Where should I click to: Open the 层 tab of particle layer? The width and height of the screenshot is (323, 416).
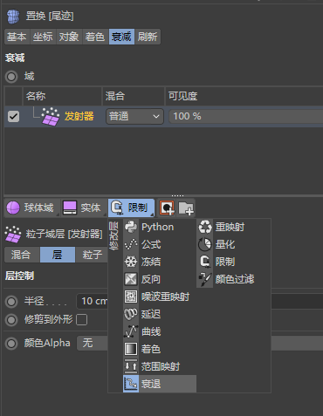pos(58,255)
